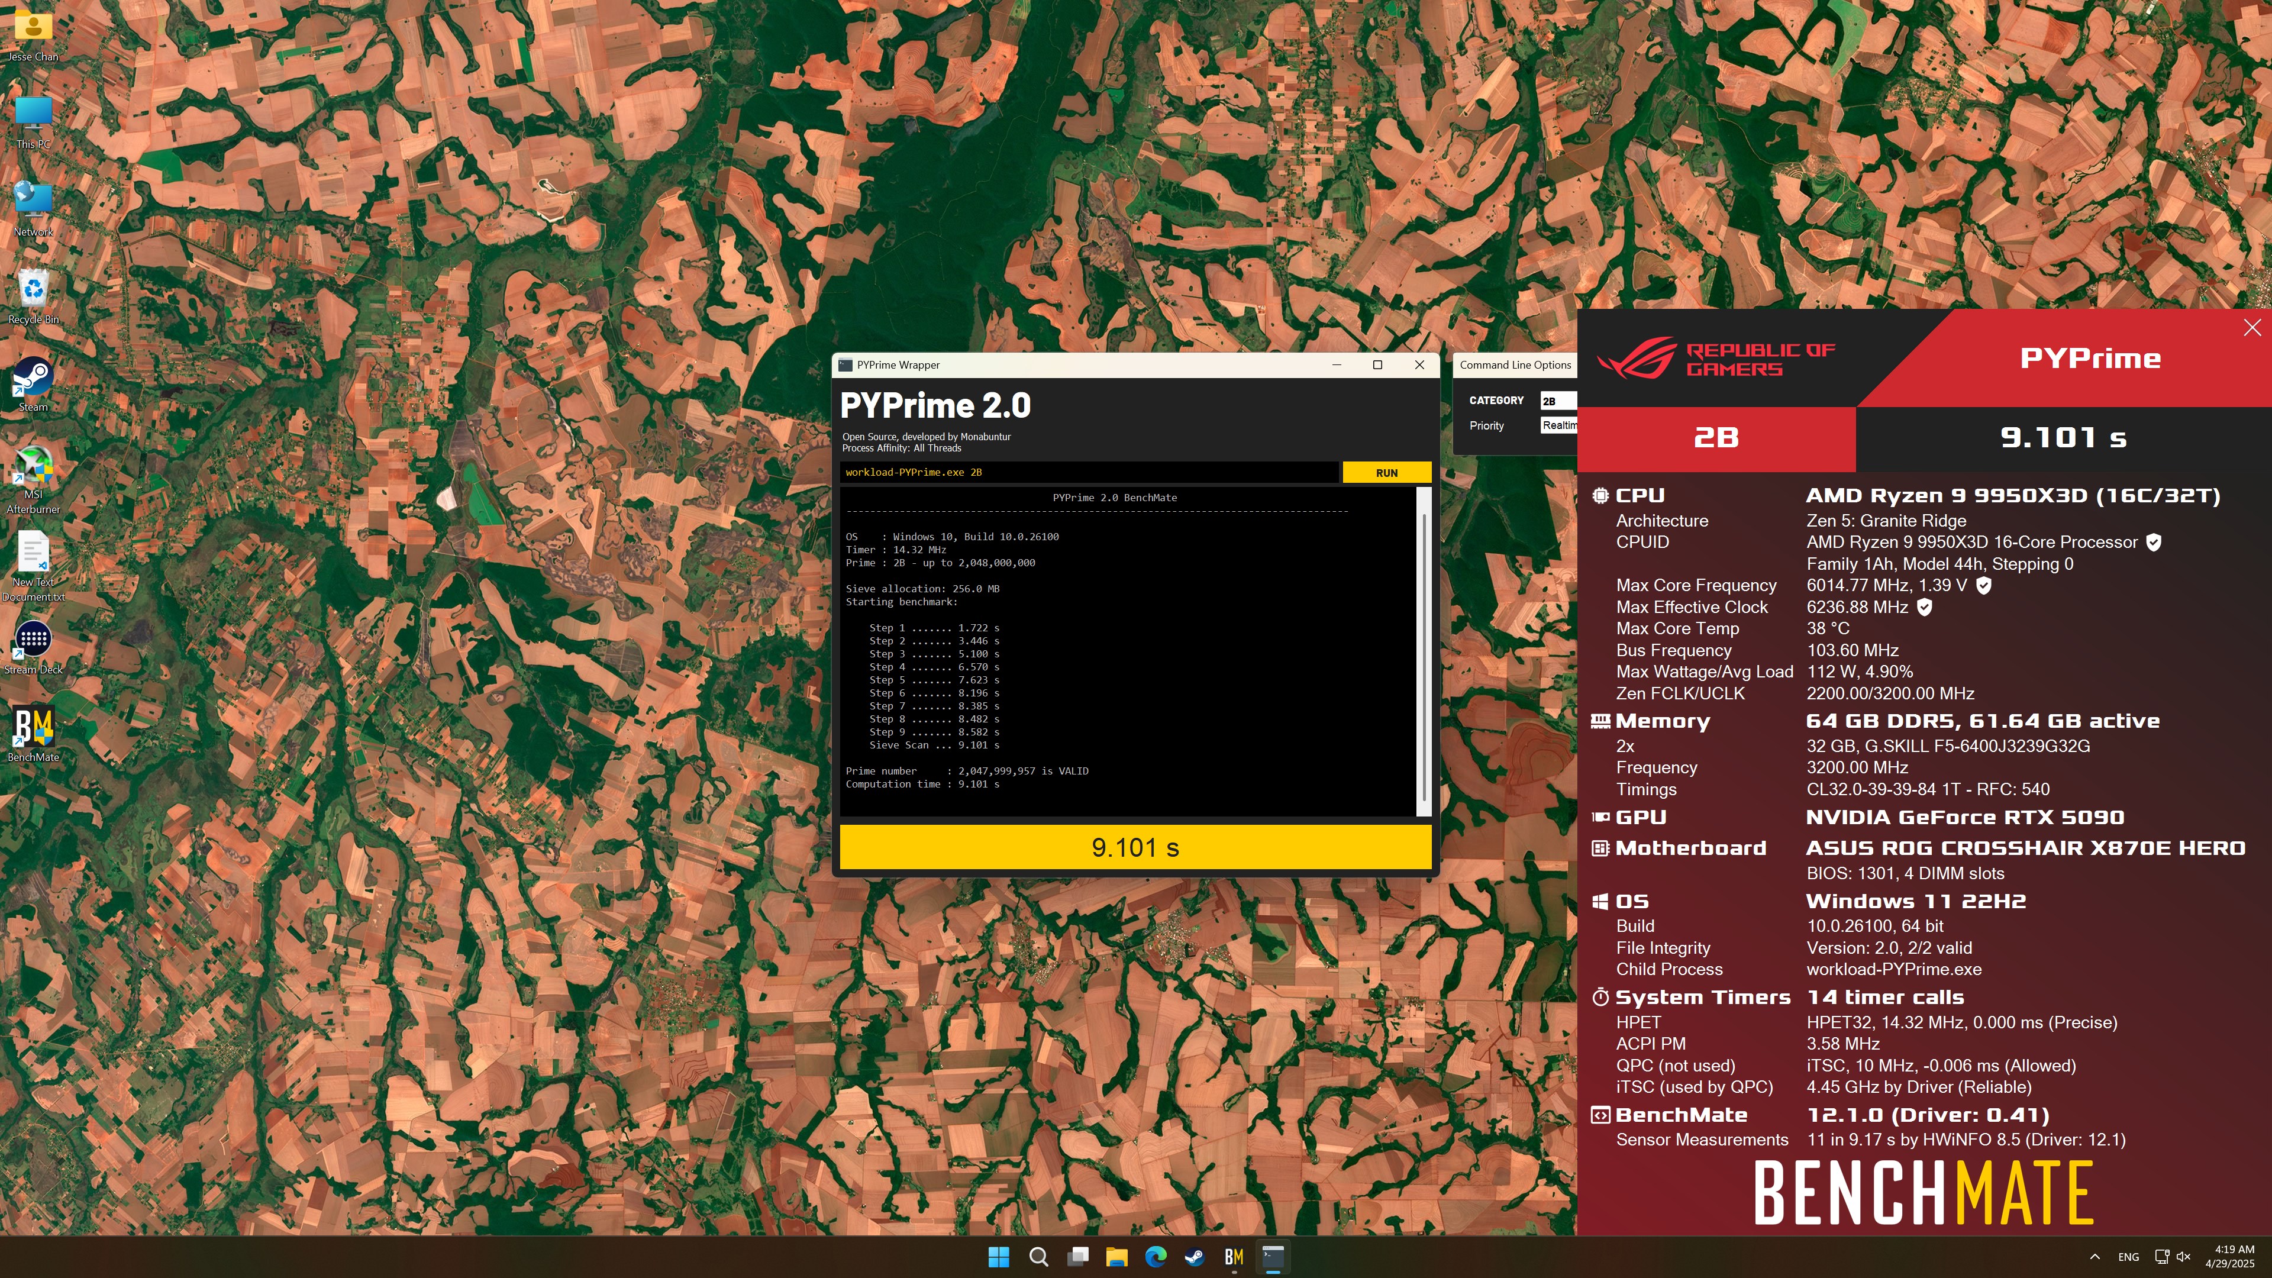The width and height of the screenshot is (2272, 1278).
Task: Click the CL32.0-39-39-84 1T timings value
Action: (x=1928, y=789)
